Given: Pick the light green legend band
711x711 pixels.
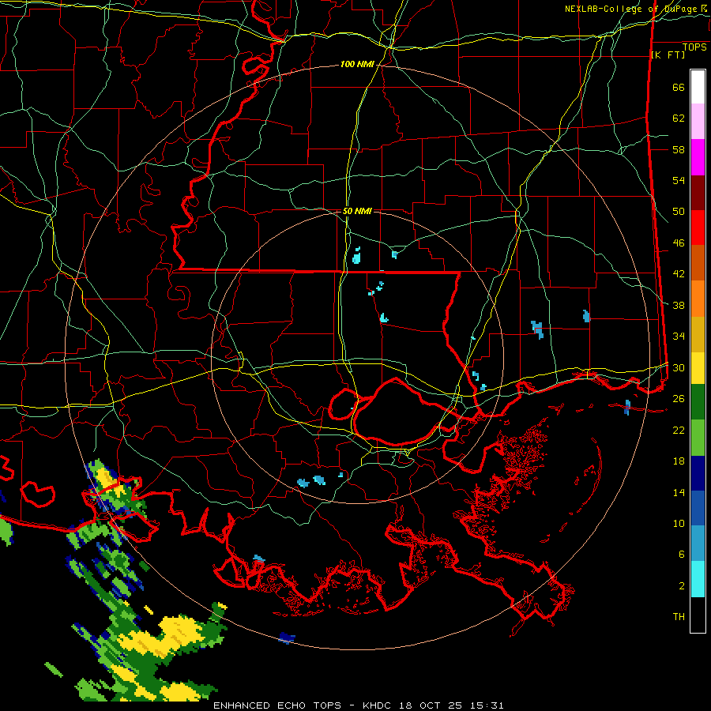Looking at the screenshot, I should click(698, 438).
